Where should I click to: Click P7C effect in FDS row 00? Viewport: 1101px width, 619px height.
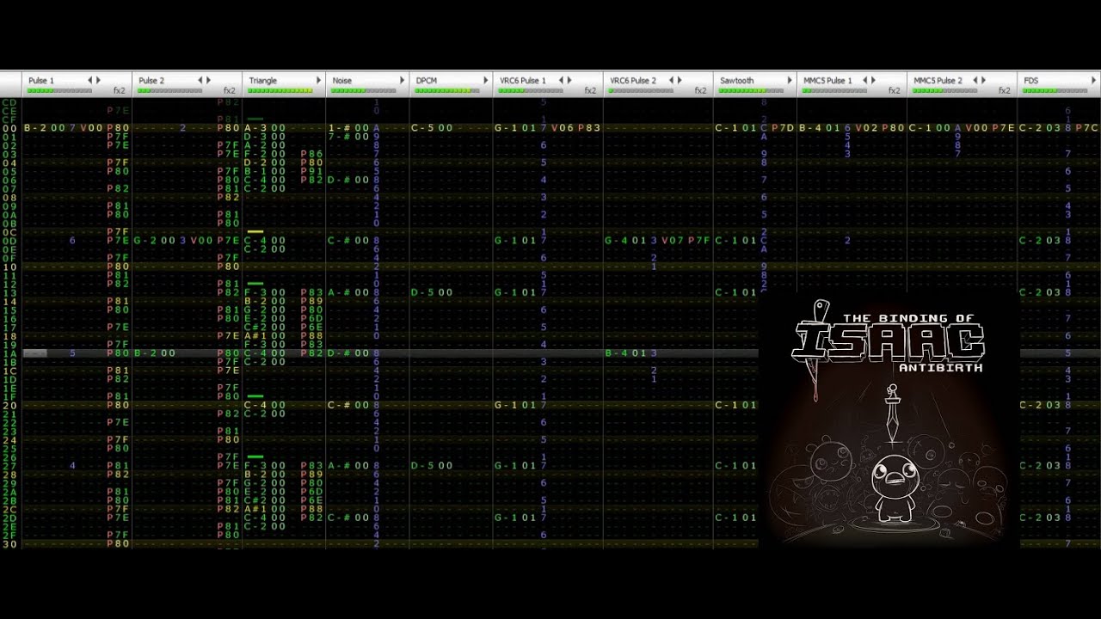pyautogui.click(x=1087, y=128)
